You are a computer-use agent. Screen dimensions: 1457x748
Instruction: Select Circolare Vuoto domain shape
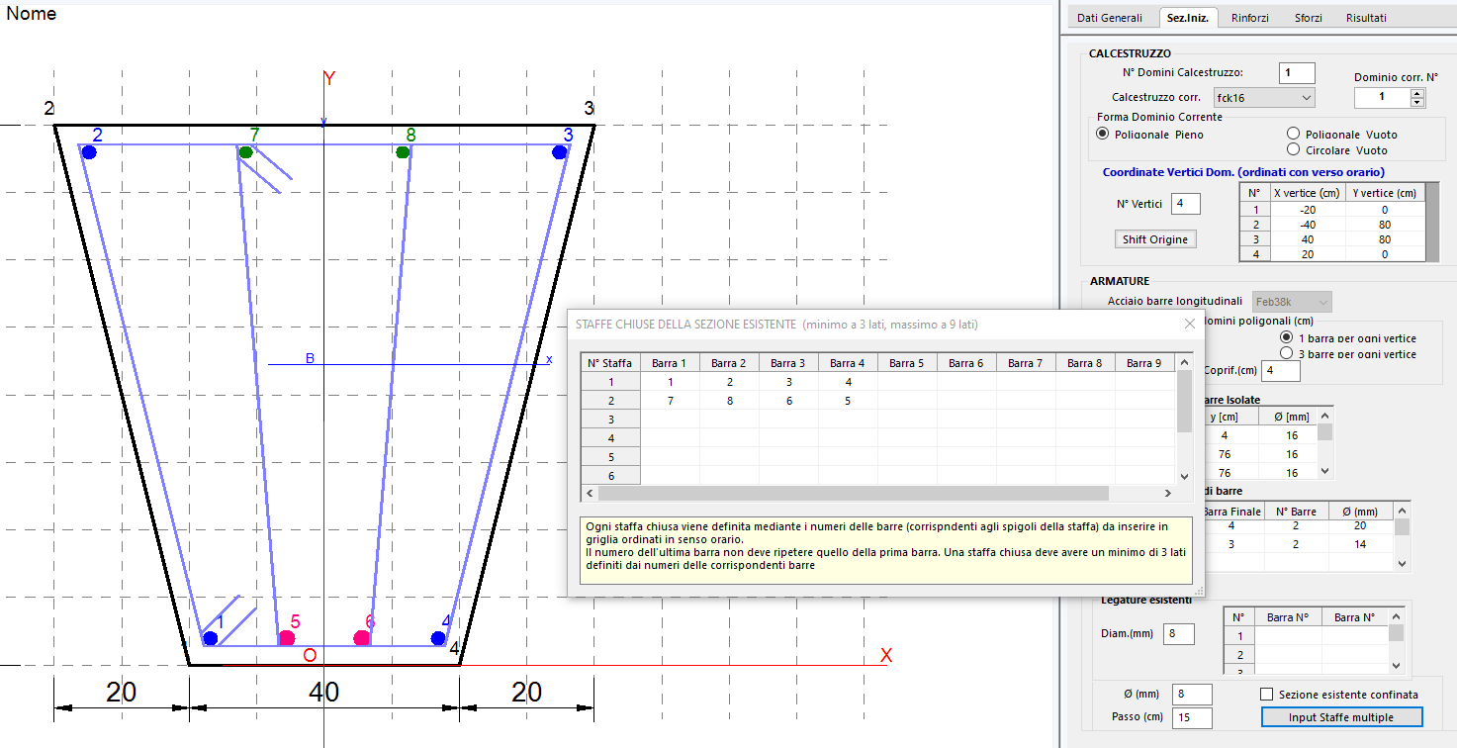(1293, 149)
